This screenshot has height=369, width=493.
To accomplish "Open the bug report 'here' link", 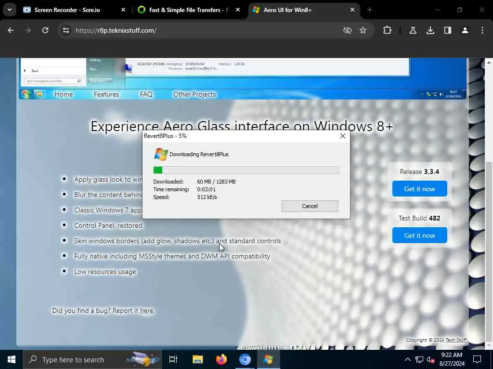I will (x=146, y=311).
